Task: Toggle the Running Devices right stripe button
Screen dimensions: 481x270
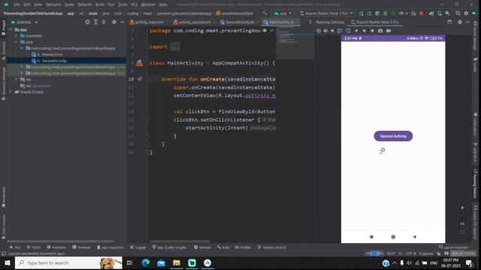Action: [x=475, y=184]
